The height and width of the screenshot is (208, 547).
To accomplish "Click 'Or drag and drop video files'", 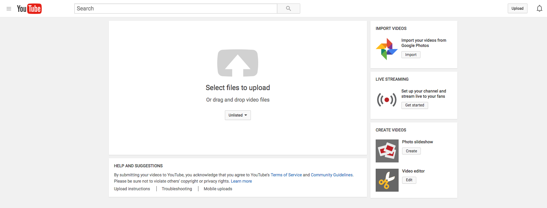I will [238, 100].
